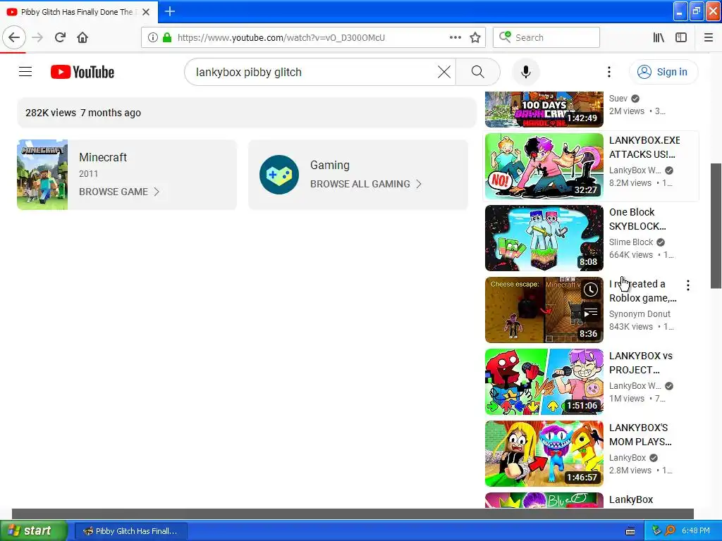
Task: Select the Pibby Glitch Has Finally Done tab
Action: 79,12
